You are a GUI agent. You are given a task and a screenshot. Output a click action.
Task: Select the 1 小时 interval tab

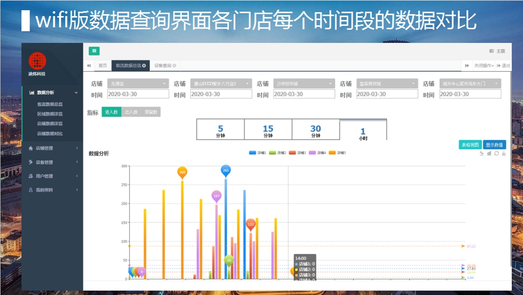coord(363,130)
